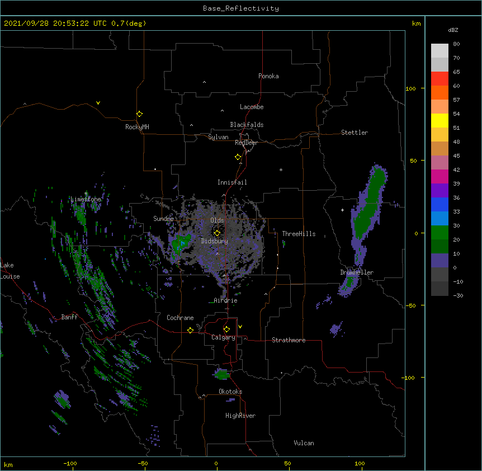Click the Sundre label
Viewport: 482px width, 471px height.
[163, 219]
